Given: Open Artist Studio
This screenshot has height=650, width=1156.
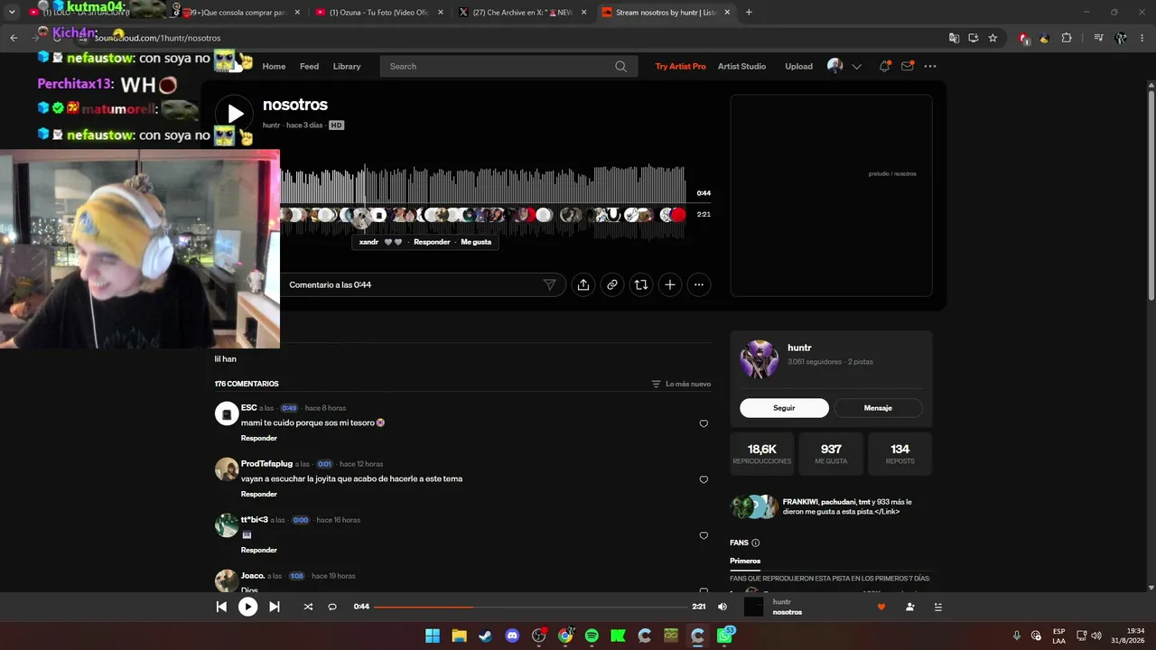Looking at the screenshot, I should [741, 66].
